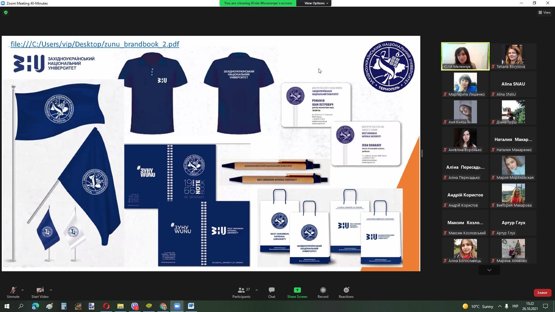
Task: Open the clock and date 26.10.2021
Action: pyautogui.click(x=530, y=306)
